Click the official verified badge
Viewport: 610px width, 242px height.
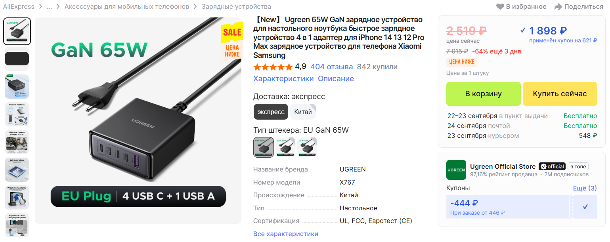[x=551, y=166]
